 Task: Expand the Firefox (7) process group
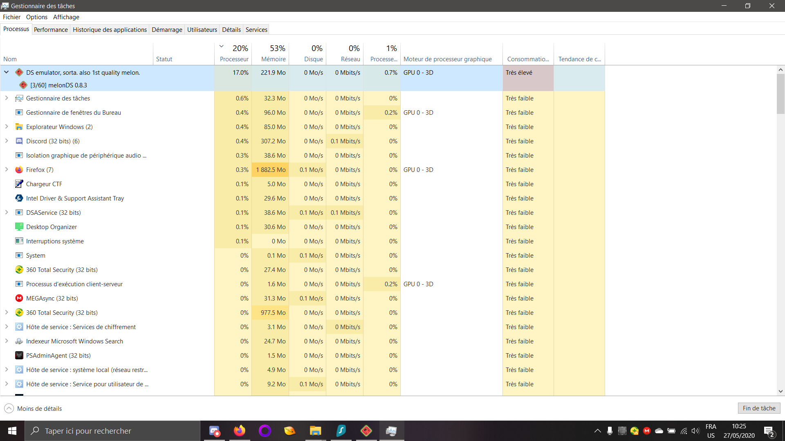click(6, 169)
